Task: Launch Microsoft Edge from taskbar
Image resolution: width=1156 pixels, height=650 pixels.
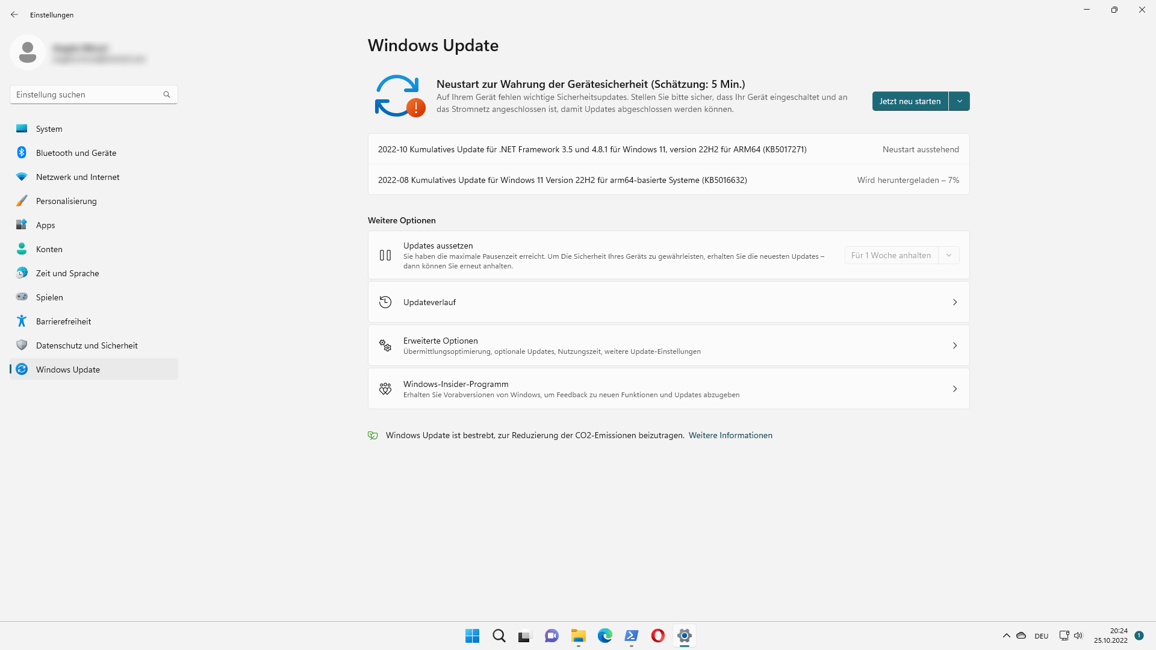Action: 604,636
